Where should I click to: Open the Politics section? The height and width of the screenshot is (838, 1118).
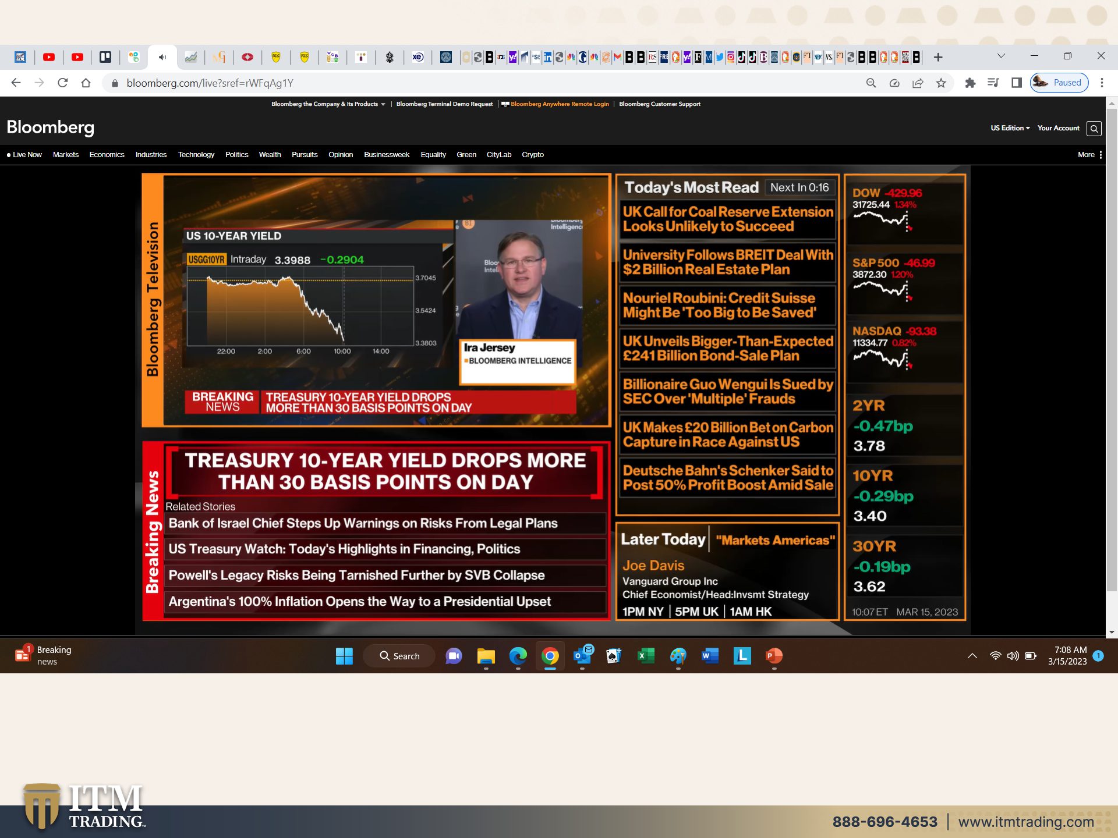point(236,155)
